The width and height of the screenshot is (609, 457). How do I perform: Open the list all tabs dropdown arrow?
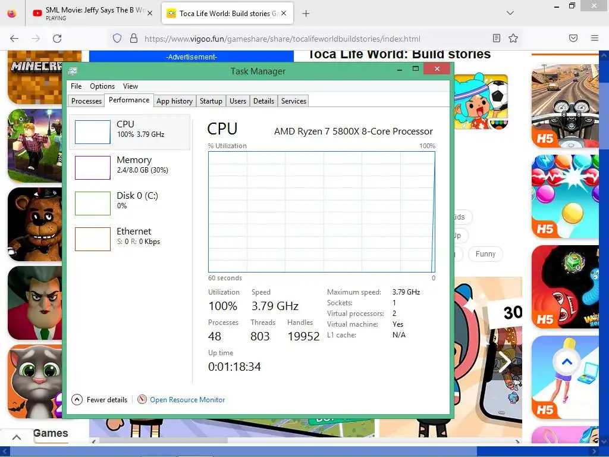[x=510, y=13]
